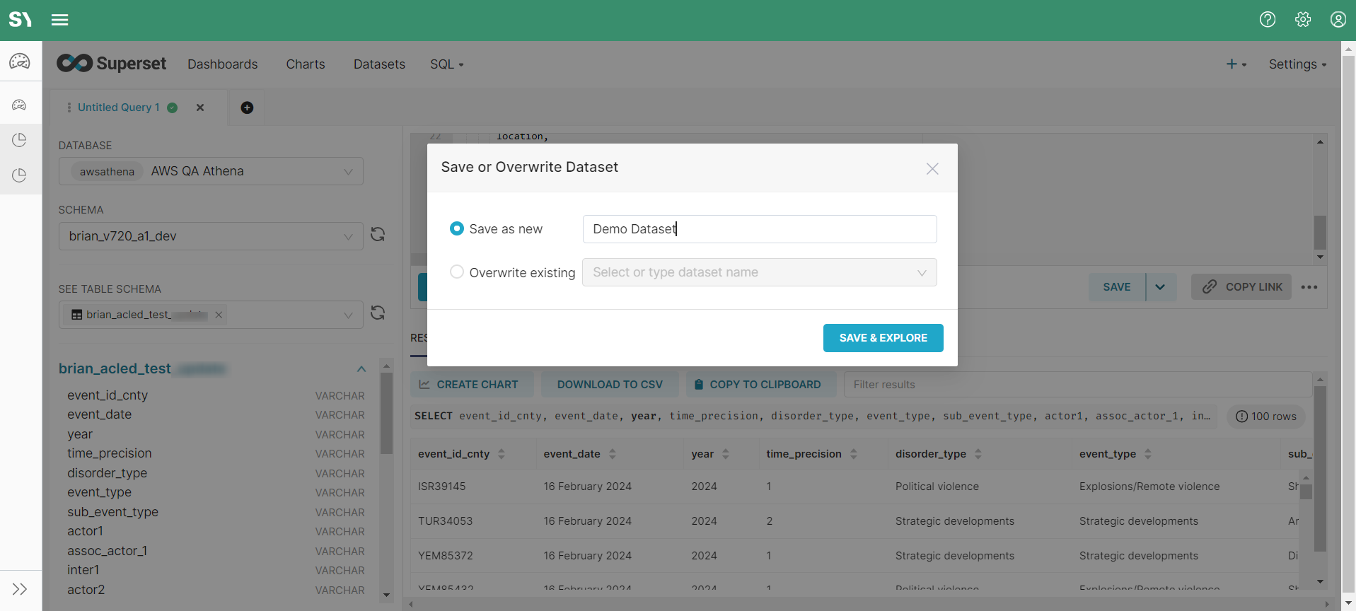1356x611 pixels.
Task: Select the Overwrite existing radio option
Action: coord(457,272)
